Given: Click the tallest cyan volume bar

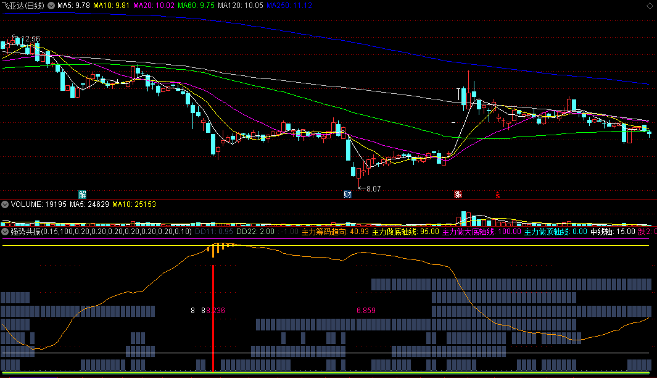Looking at the screenshot, I should pyautogui.click(x=464, y=219).
